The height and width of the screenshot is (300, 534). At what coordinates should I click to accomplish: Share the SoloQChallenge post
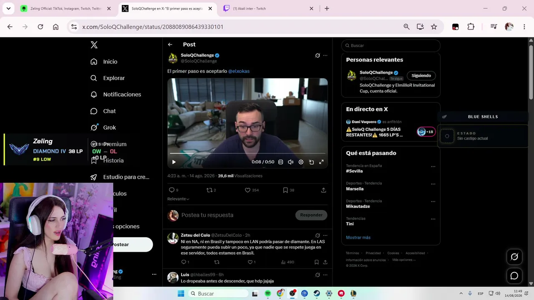tap(323, 190)
